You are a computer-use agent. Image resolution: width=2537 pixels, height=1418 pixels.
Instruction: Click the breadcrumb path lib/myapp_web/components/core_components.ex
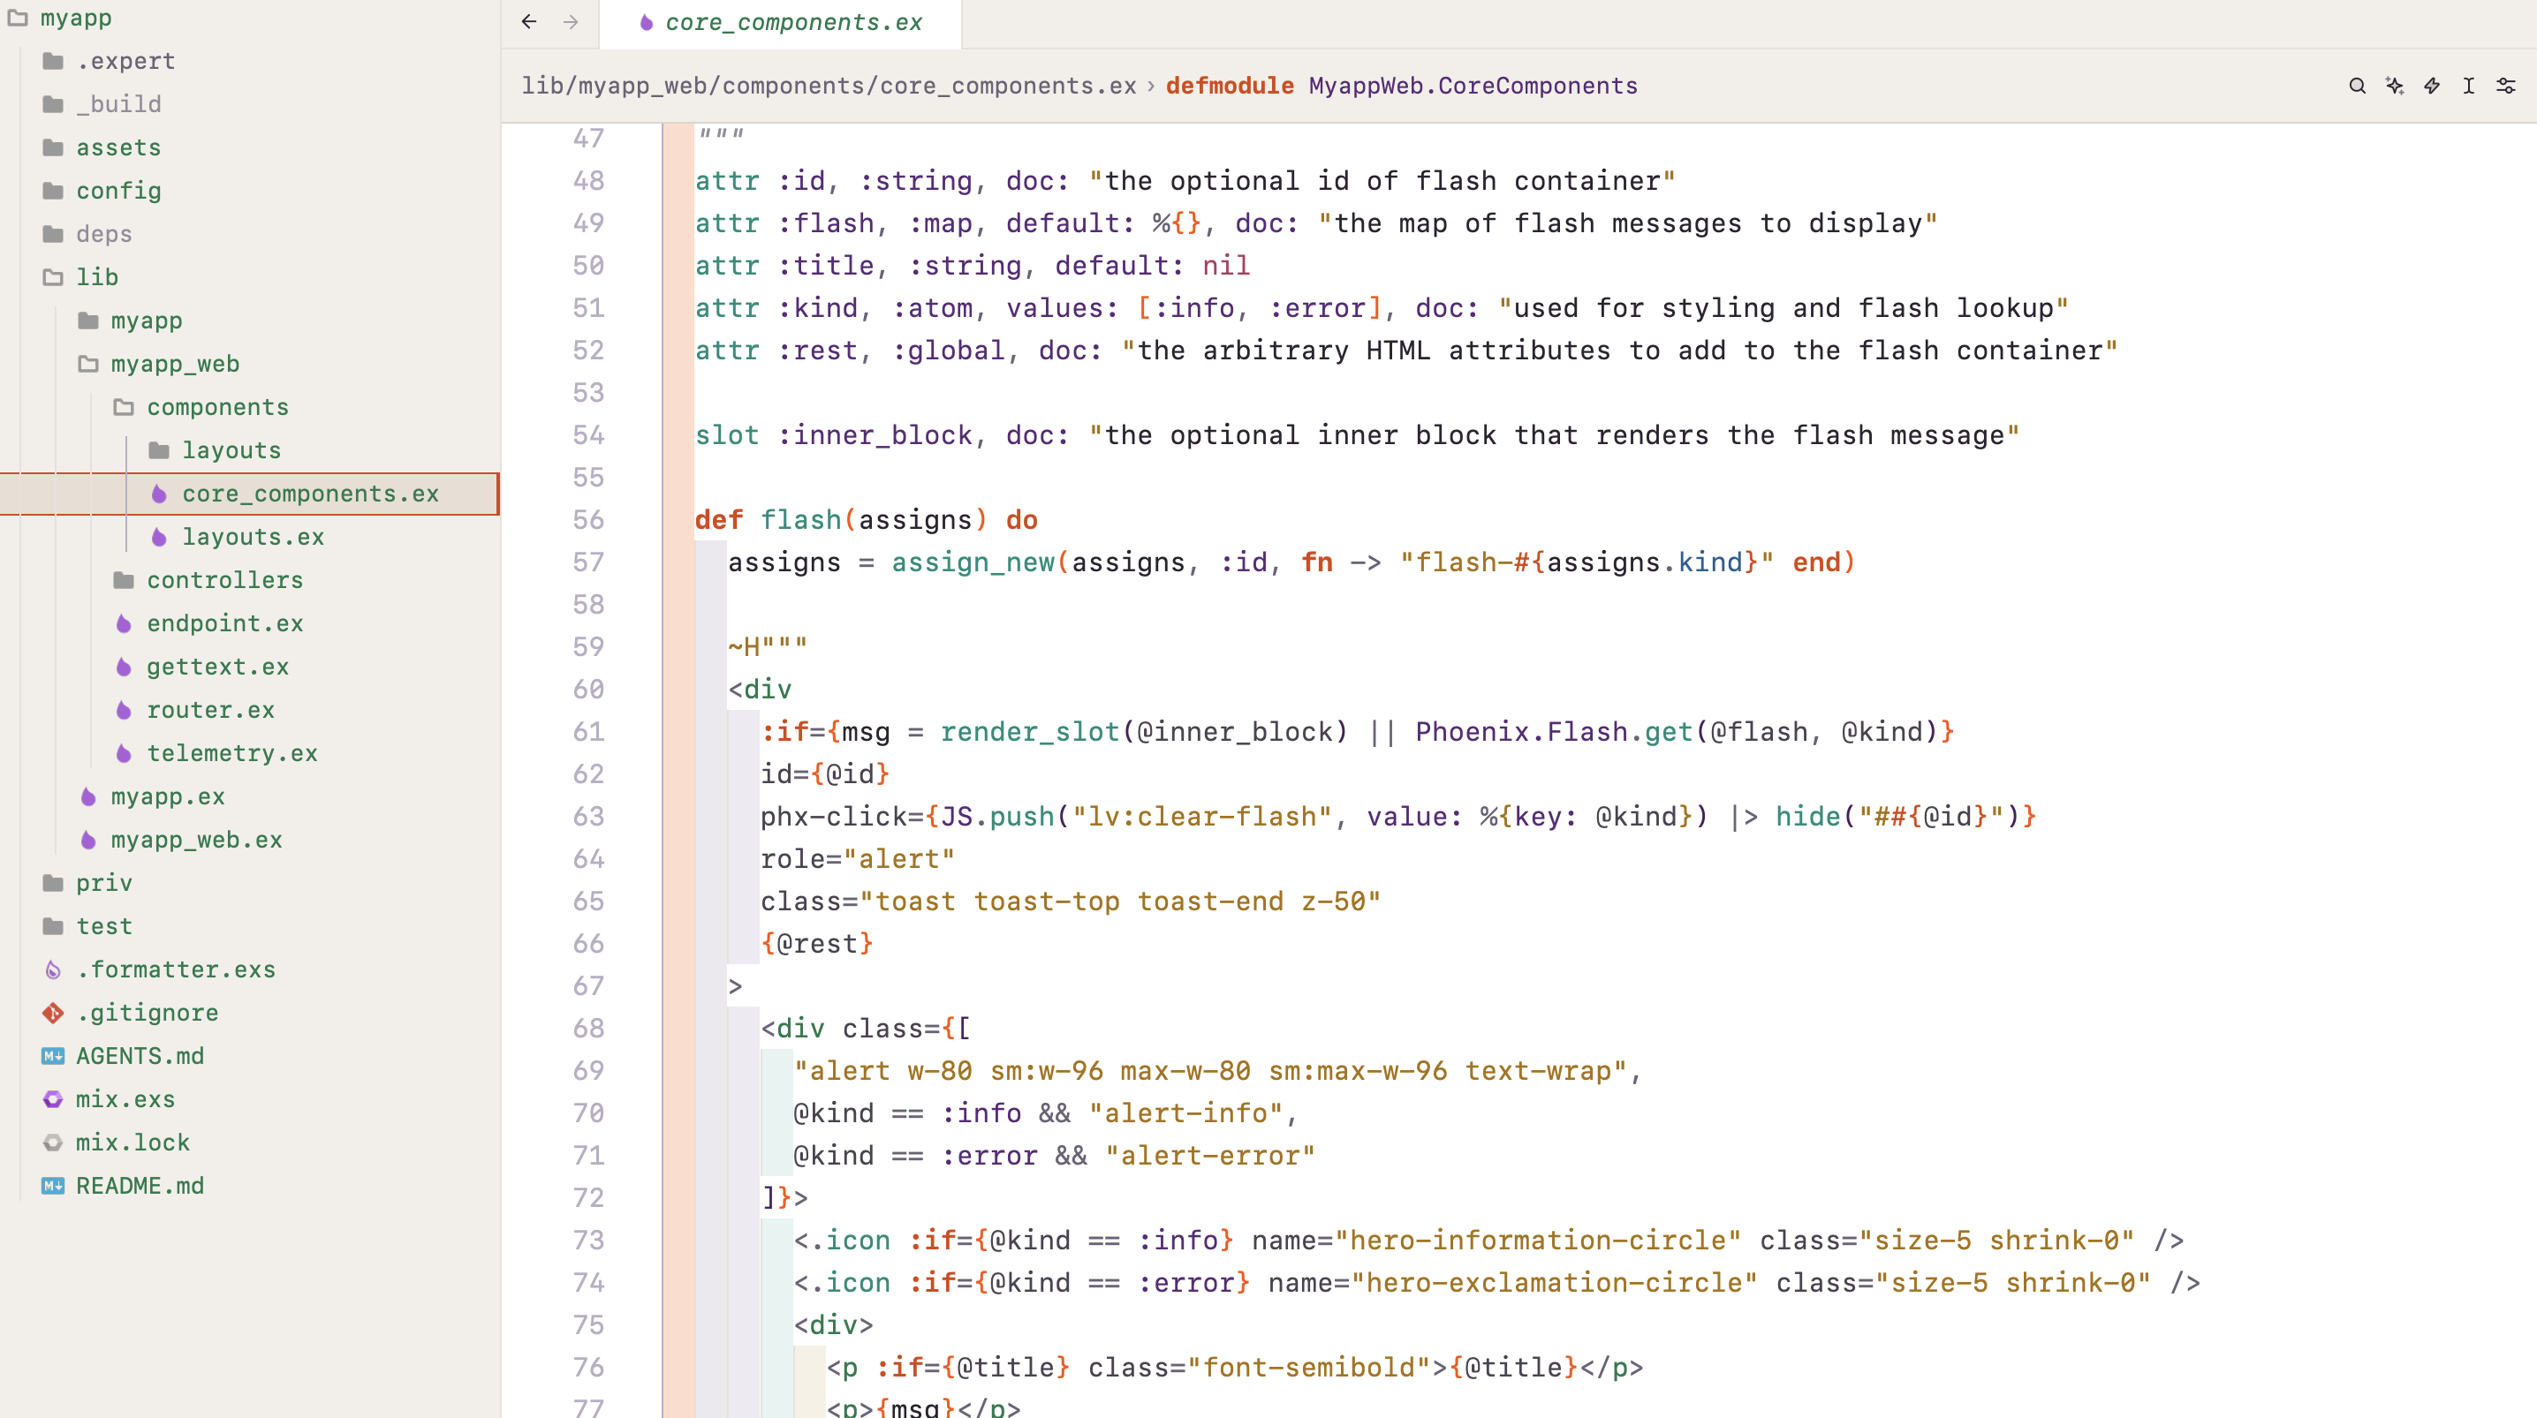pos(829,87)
